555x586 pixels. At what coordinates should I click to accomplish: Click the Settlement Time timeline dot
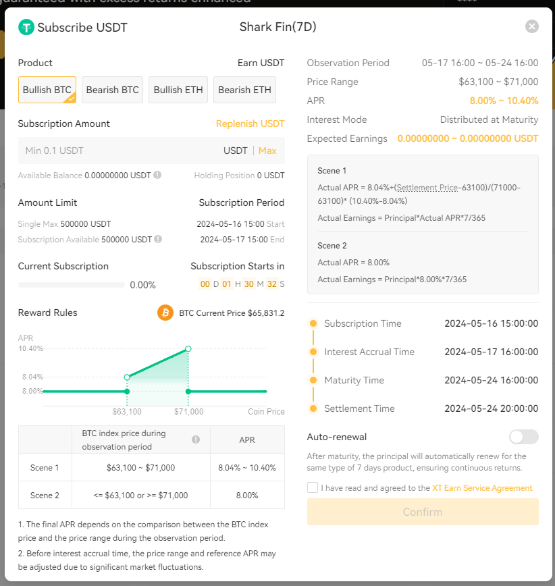313,408
